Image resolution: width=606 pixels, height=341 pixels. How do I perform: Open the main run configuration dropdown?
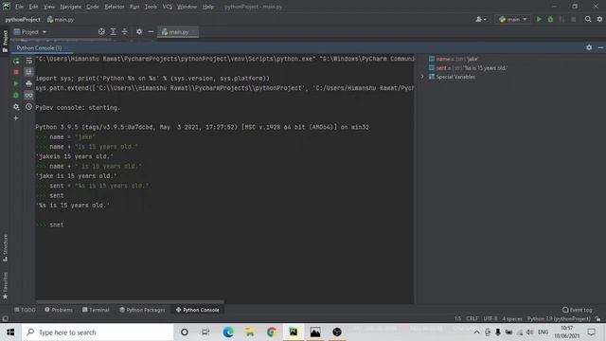click(x=513, y=19)
